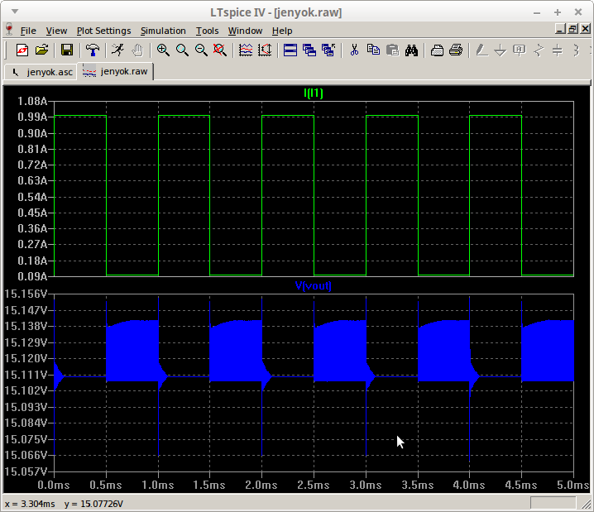This screenshot has height=512, width=594.
Task: Click the I(I1) trace label
Action: 314,93
